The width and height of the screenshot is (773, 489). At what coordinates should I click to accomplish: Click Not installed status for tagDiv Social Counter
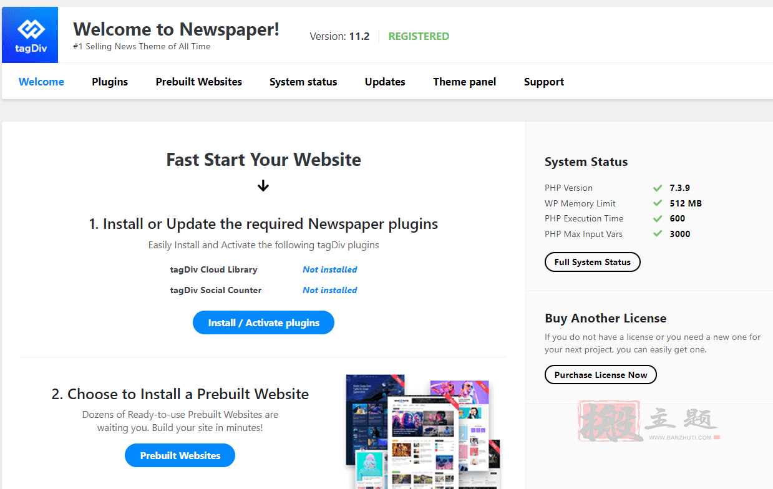(x=330, y=290)
